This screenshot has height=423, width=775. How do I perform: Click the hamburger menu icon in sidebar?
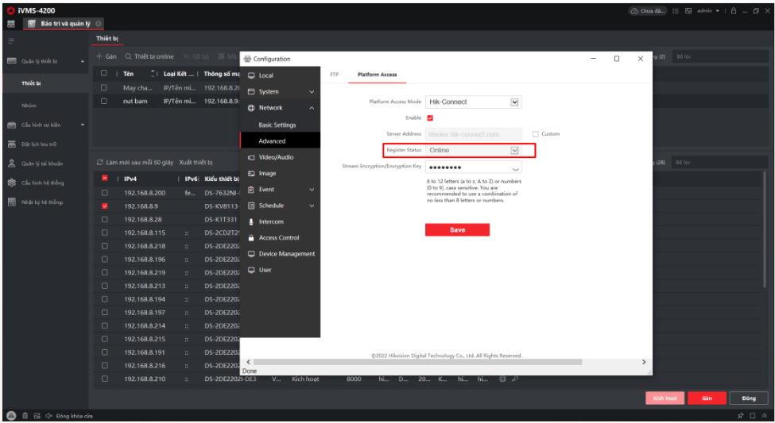(x=11, y=39)
